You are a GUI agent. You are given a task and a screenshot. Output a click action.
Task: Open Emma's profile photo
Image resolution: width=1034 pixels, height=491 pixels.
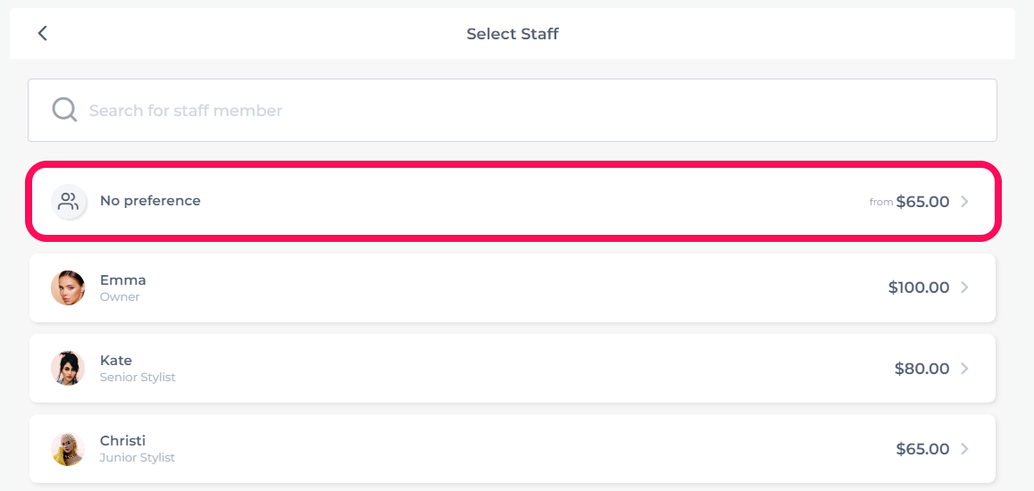click(x=68, y=288)
